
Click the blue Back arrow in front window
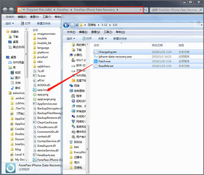coord(66,25)
